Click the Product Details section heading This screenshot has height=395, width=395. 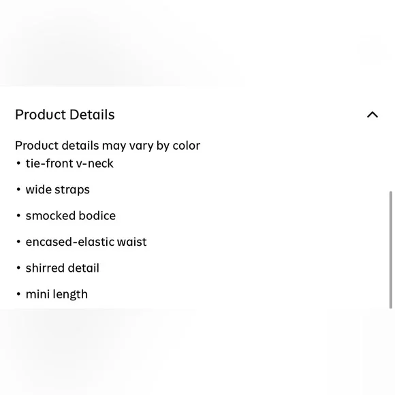65,115
